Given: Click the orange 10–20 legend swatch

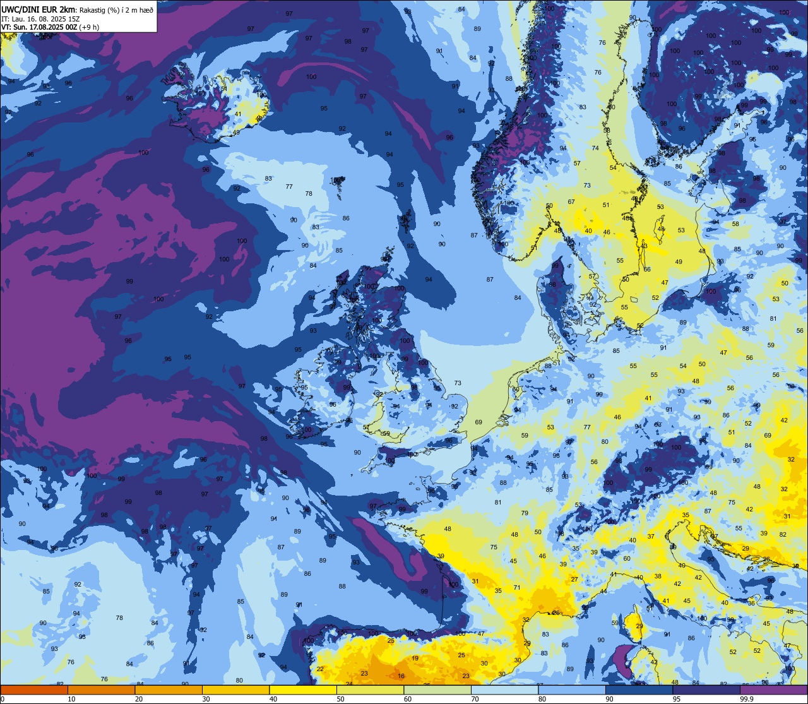Looking at the screenshot, I should pos(101,689).
